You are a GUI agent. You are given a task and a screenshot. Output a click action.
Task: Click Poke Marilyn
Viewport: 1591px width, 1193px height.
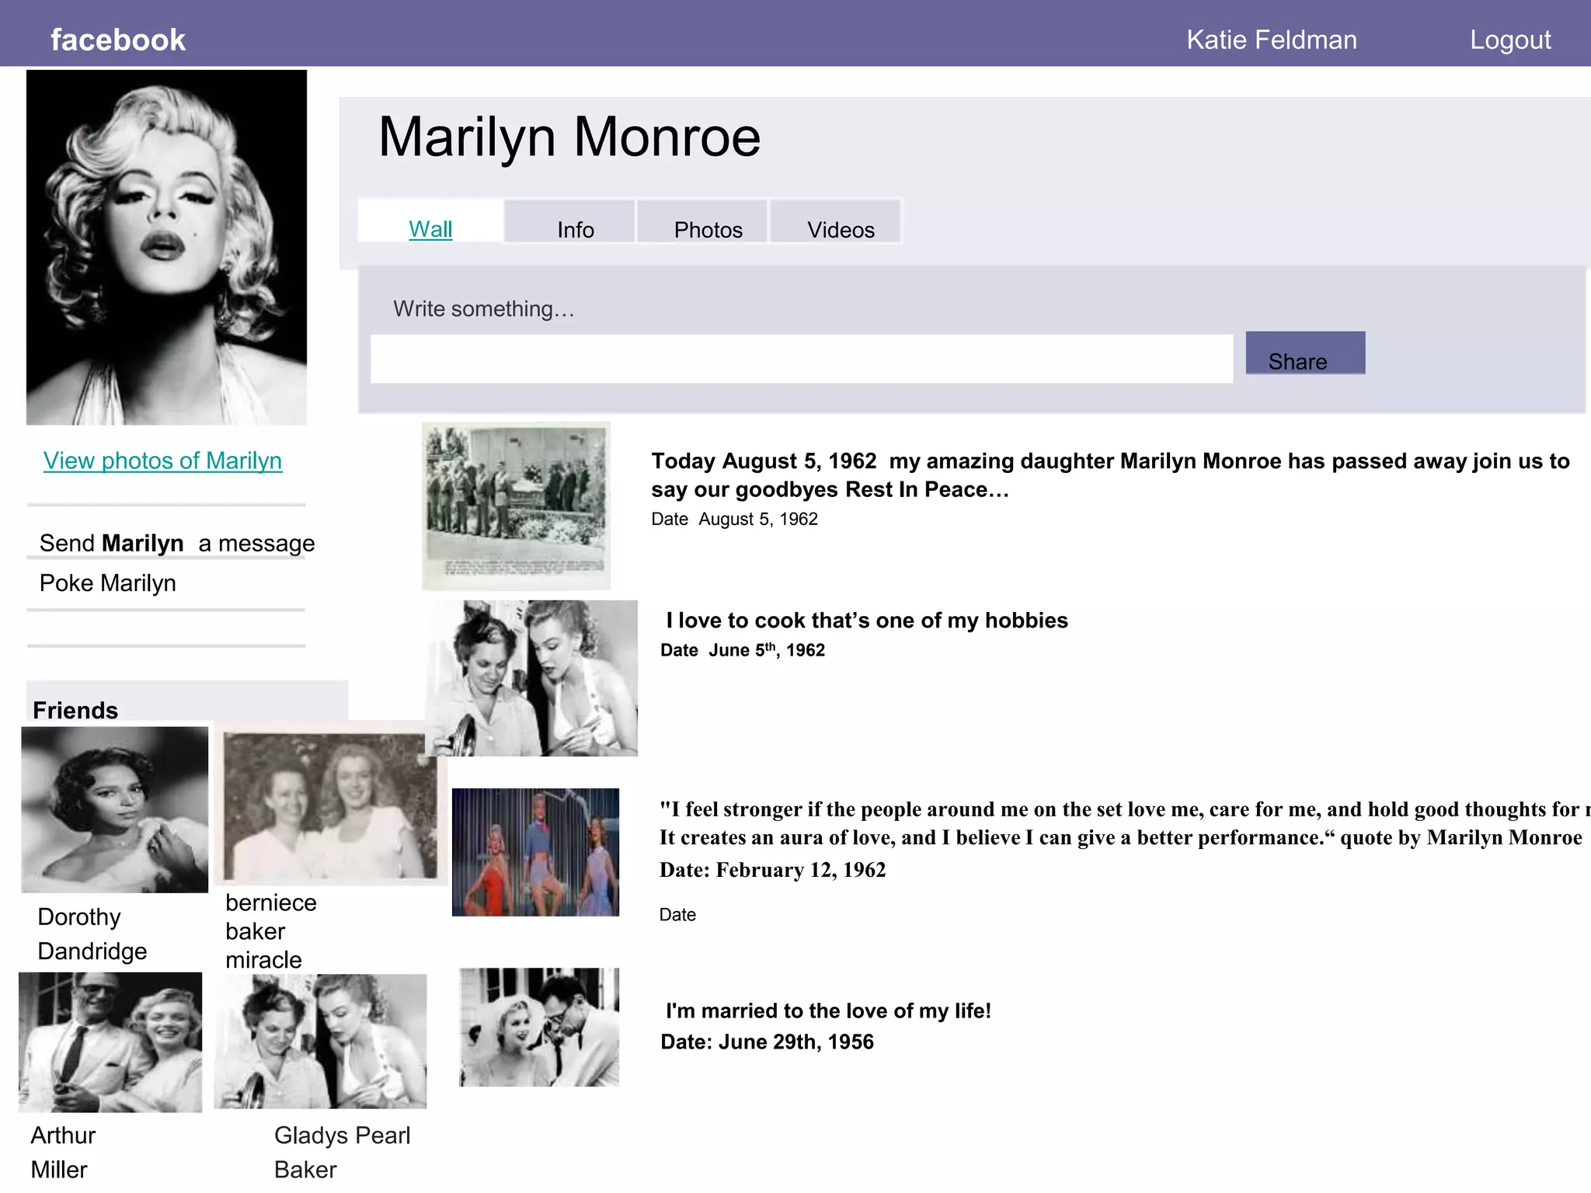coord(107,583)
